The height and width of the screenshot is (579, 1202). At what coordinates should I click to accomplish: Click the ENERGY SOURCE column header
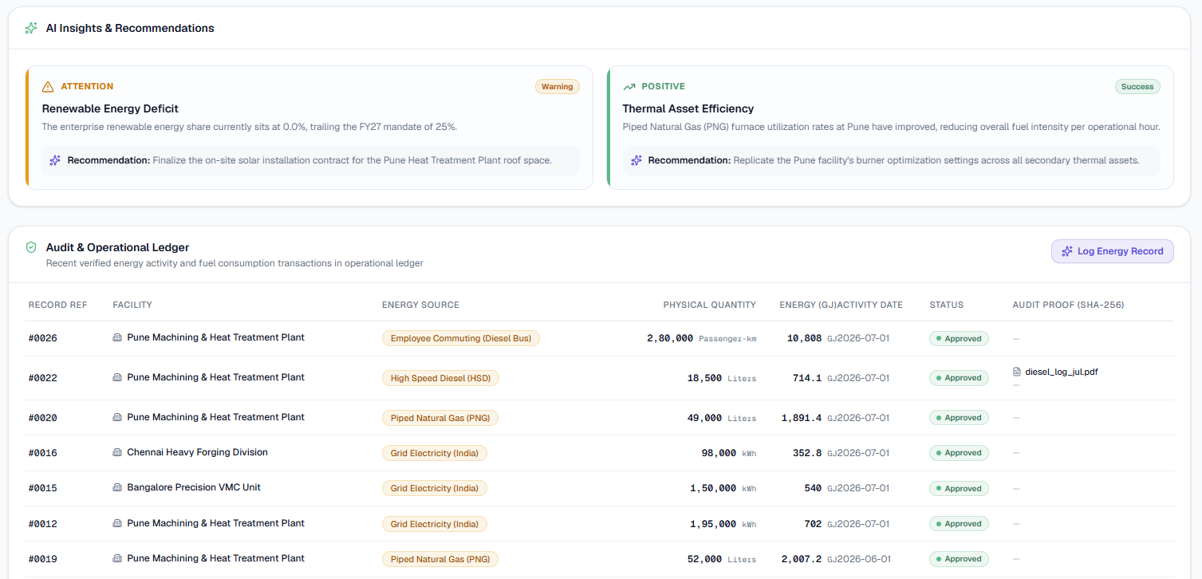420,305
